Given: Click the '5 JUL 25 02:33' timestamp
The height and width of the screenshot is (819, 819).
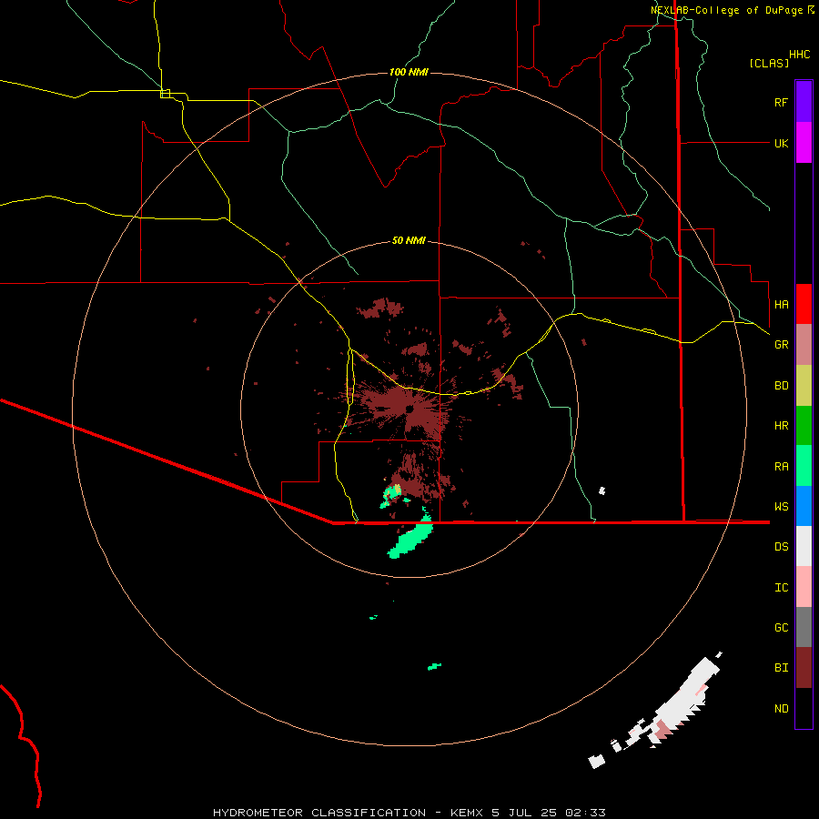Looking at the screenshot, I should (548, 813).
